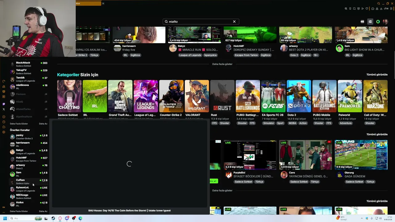This screenshot has width=395, height=222.
Task: Click the send arrow icon in the toolbar
Action: pos(363,9)
